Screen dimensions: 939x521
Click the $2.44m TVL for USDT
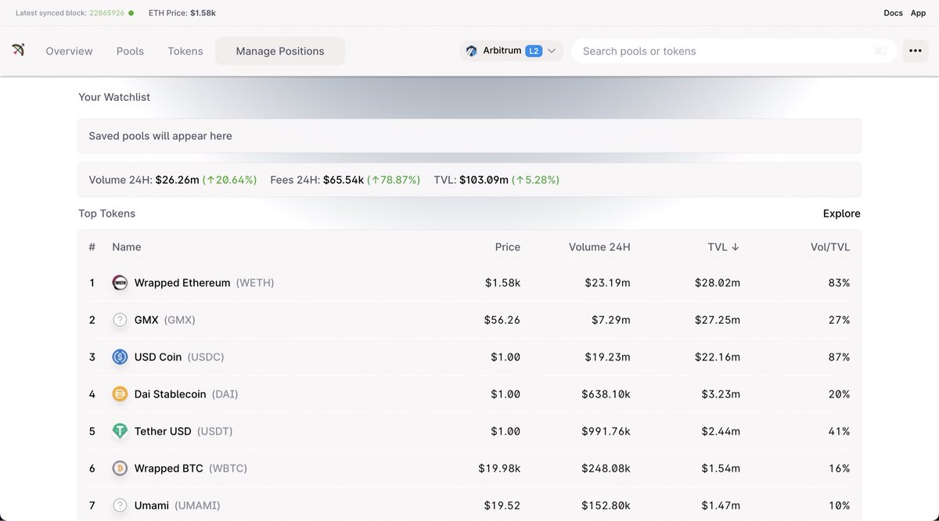click(721, 431)
